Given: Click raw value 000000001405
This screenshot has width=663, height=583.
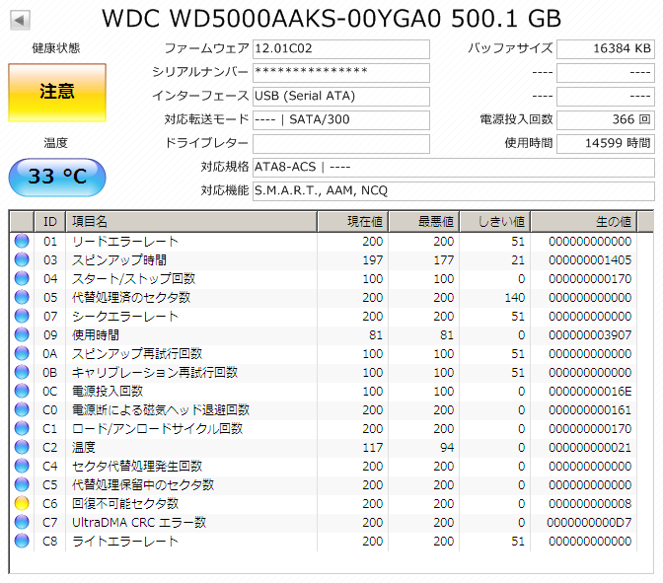Looking at the screenshot, I should tap(590, 260).
